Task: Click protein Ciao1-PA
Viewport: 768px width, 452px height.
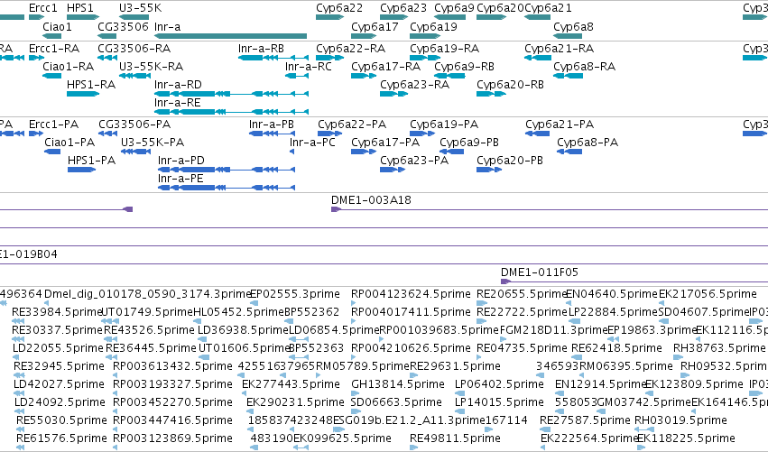Action: 69,142
